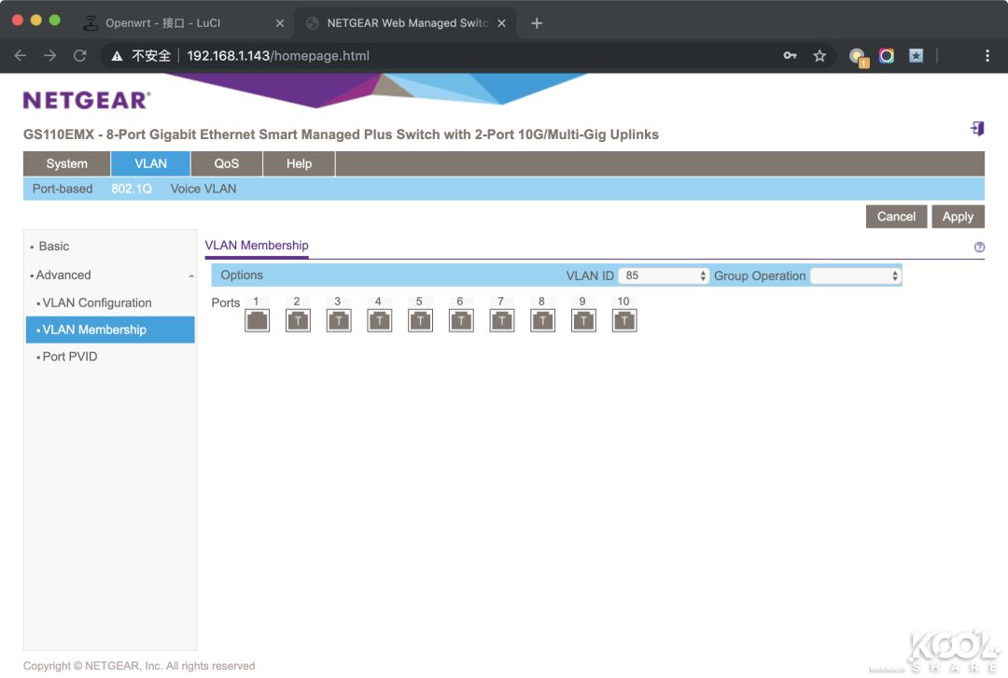The height and width of the screenshot is (678, 1008).
Task: Open the Basic sidebar item
Action: [x=53, y=246]
